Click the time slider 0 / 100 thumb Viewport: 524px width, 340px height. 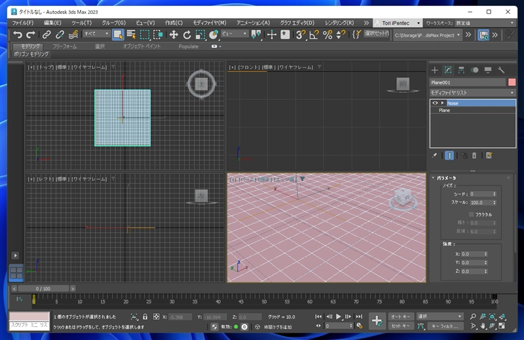point(43,288)
